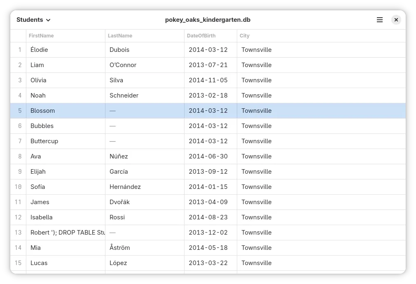416x284 pixels.
Task: Open the hamburger main menu
Action: pyautogui.click(x=380, y=20)
